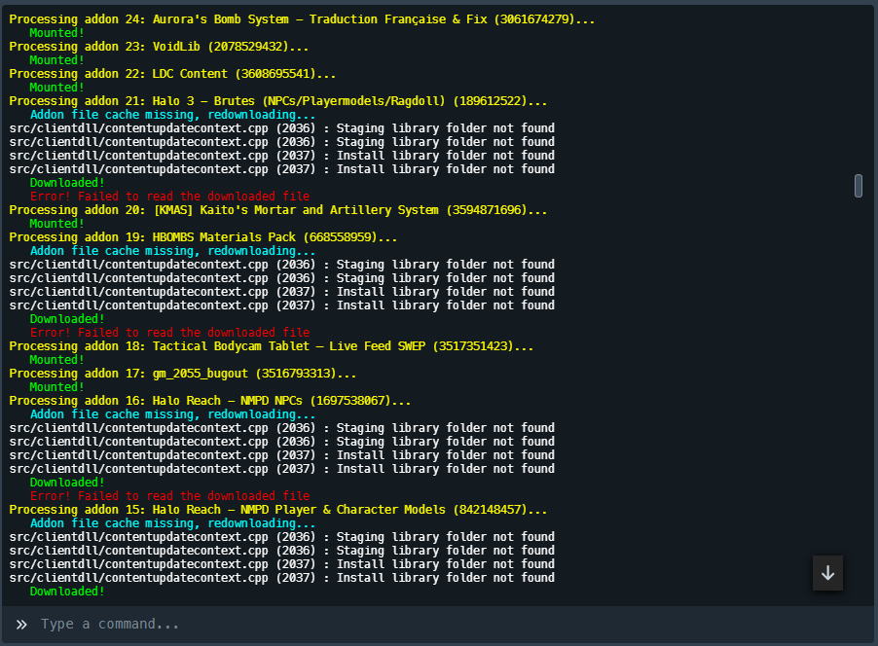Image resolution: width=878 pixels, height=646 pixels.
Task: Click the red error line under addon 16
Action: (169, 496)
